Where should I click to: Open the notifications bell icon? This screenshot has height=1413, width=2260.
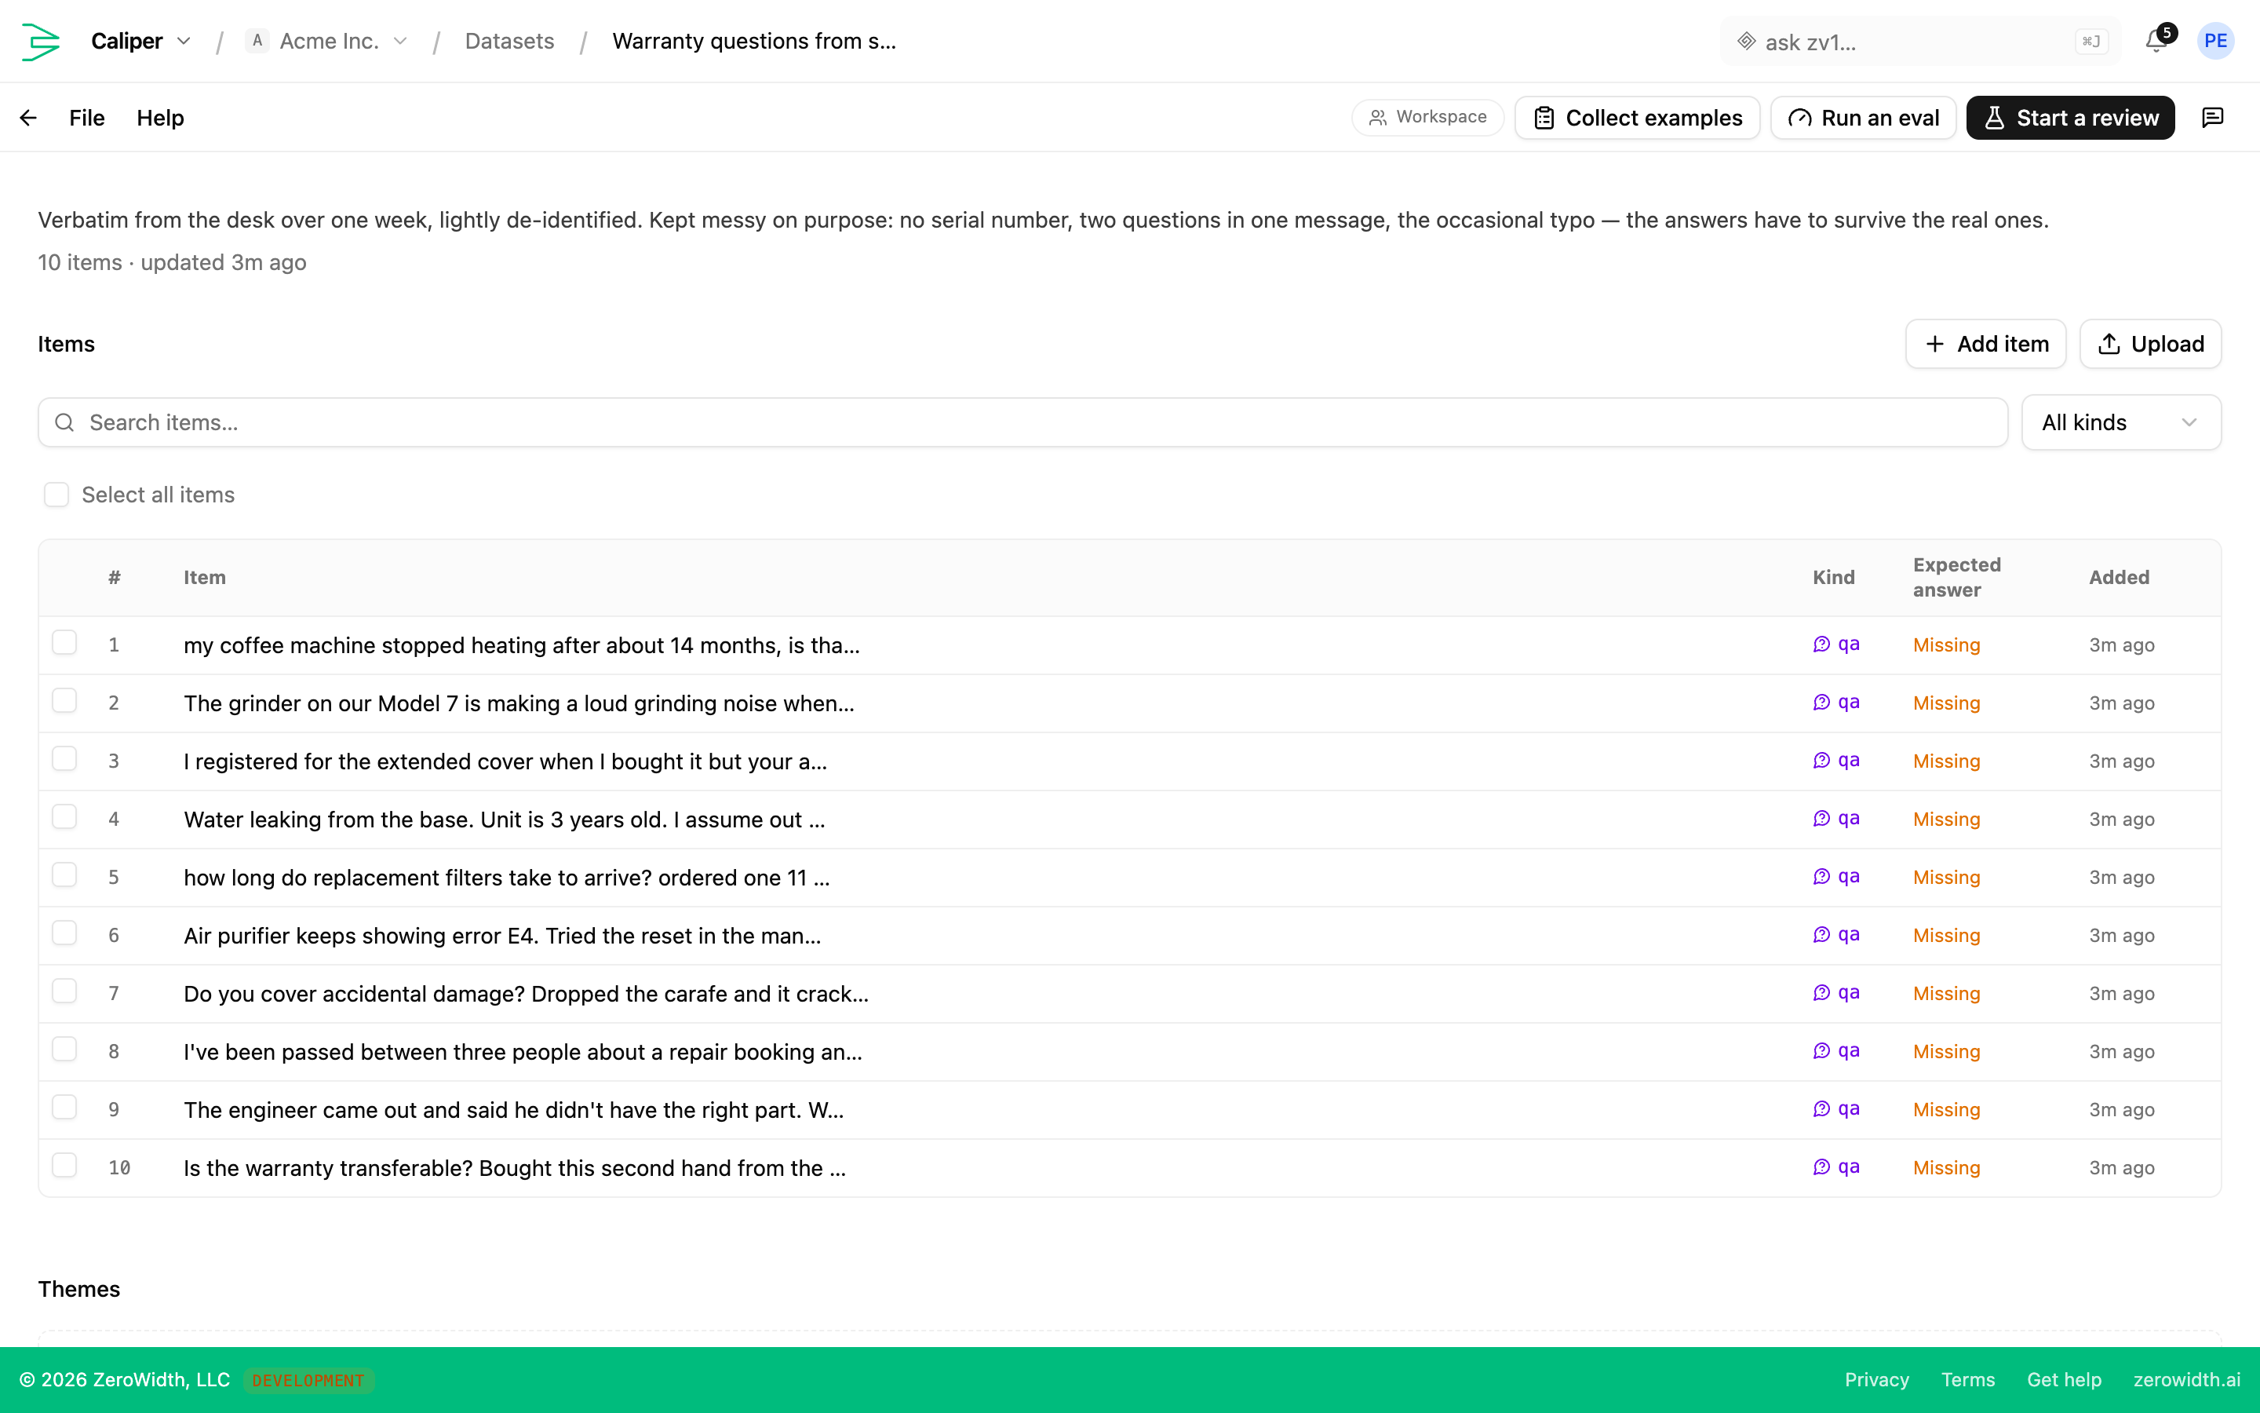tap(2156, 41)
